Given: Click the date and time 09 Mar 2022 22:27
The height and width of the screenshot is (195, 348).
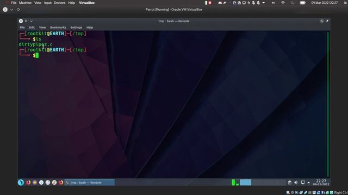Looking at the screenshot, I should (324, 3).
